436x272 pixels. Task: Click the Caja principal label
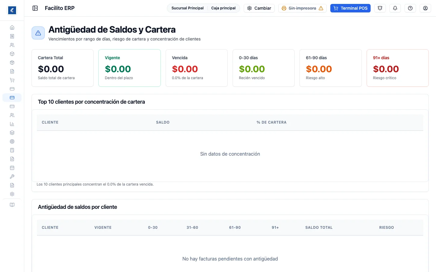[x=223, y=8]
